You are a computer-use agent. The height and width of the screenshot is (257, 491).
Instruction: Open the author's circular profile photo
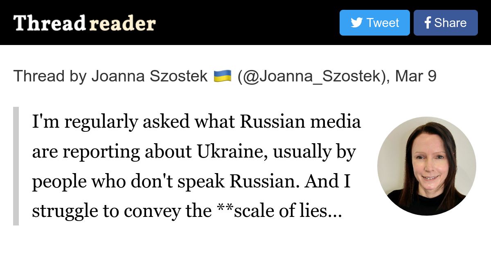click(x=427, y=166)
